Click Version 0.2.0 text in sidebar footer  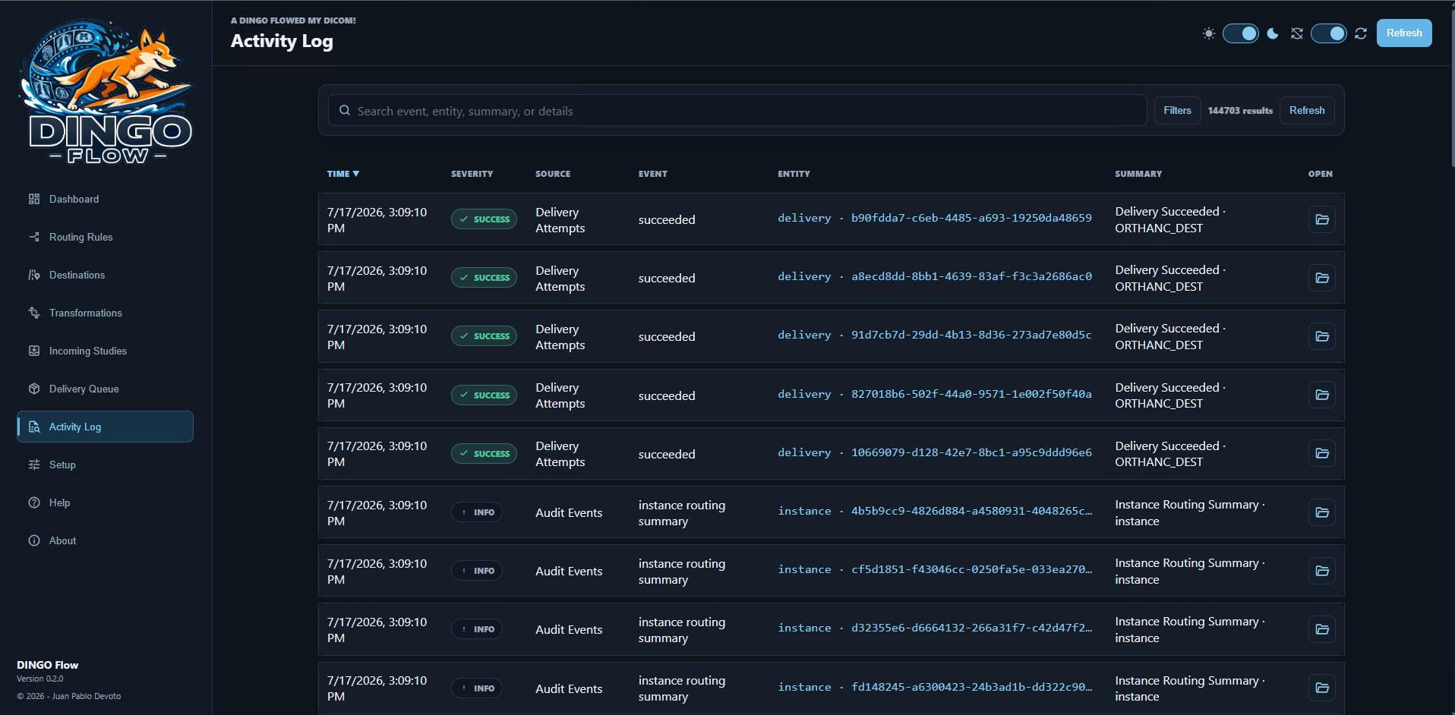40,679
